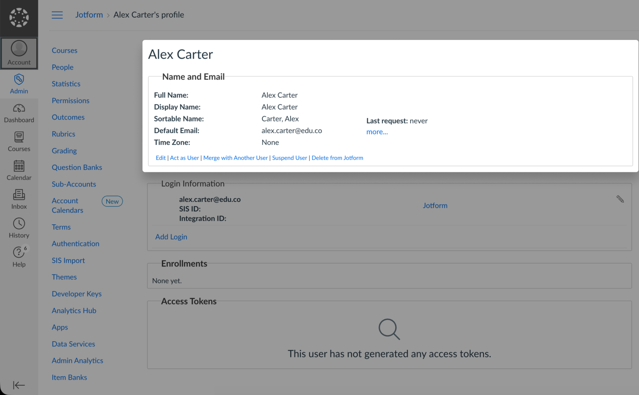The height and width of the screenshot is (395, 639).
Task: Open Data Services menu item
Action: (73, 344)
